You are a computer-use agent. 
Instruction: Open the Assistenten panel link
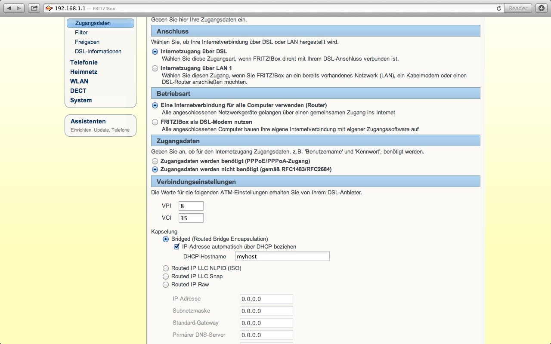pyautogui.click(x=88, y=121)
